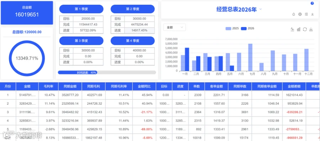Click quarter 1 completion value 11544417.43

pyautogui.click(x=88, y=25)
